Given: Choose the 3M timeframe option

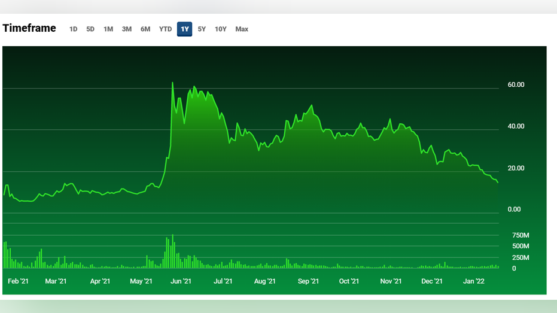Looking at the screenshot, I should [x=126, y=29].
